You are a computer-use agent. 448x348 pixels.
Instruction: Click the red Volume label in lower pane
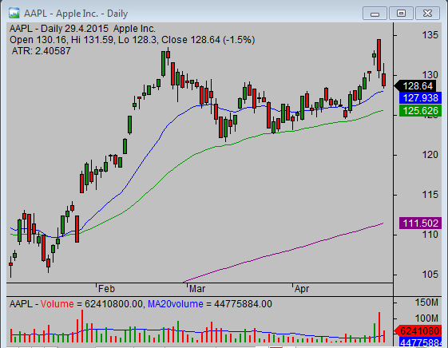point(57,304)
